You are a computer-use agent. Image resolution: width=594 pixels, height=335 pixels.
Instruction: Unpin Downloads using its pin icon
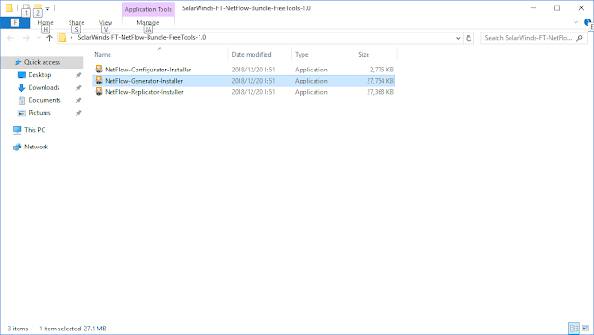[78, 87]
